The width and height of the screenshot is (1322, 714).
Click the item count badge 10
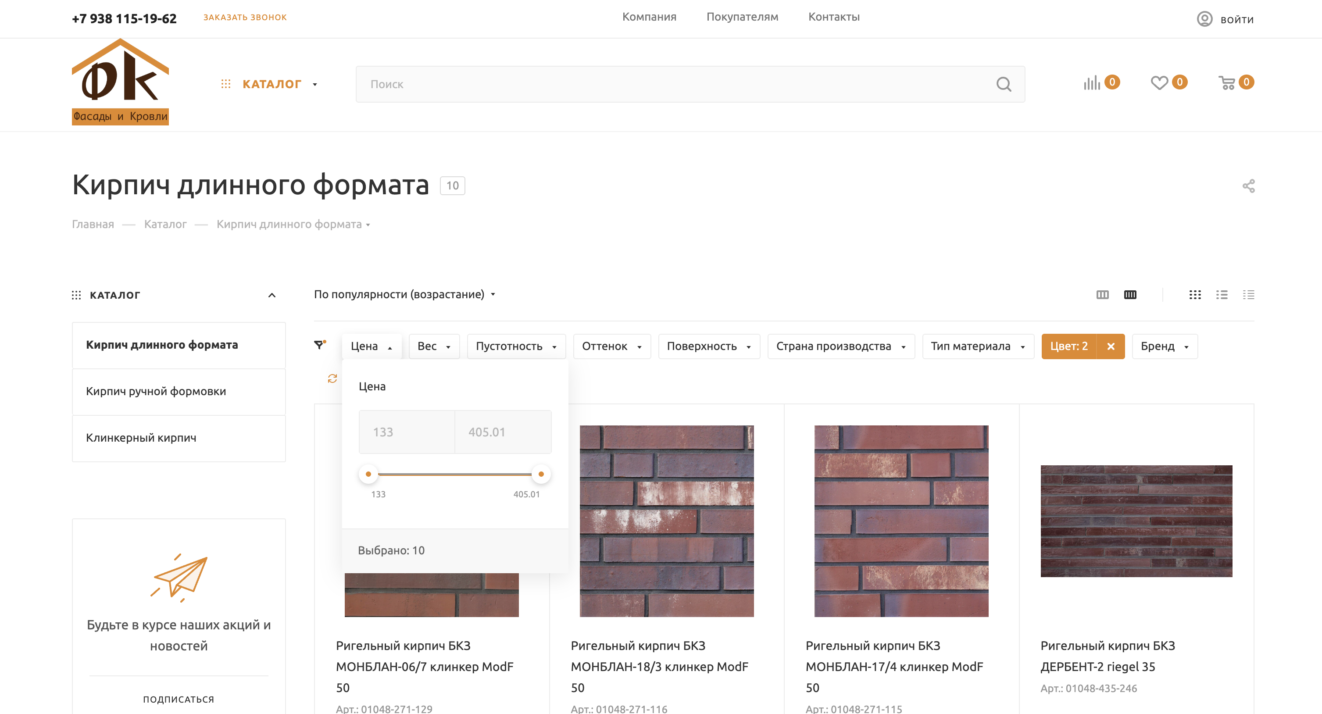(452, 186)
